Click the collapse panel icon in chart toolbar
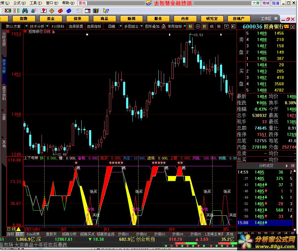This screenshot has height=251, width=298. click(x=226, y=27)
